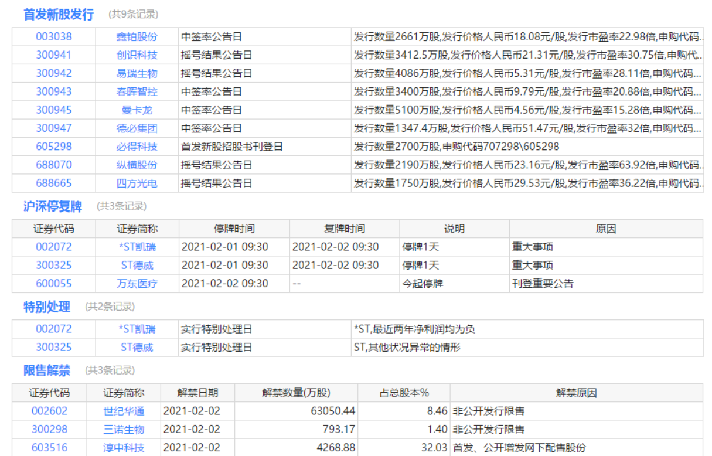This screenshot has height=456, width=712.
Task: Open ST德威 in 沪深停复牌 table
Action: click(137, 265)
